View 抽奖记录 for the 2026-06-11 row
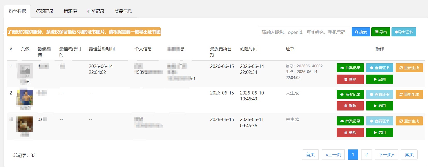The width and height of the screenshot is (428, 167). pos(350,121)
